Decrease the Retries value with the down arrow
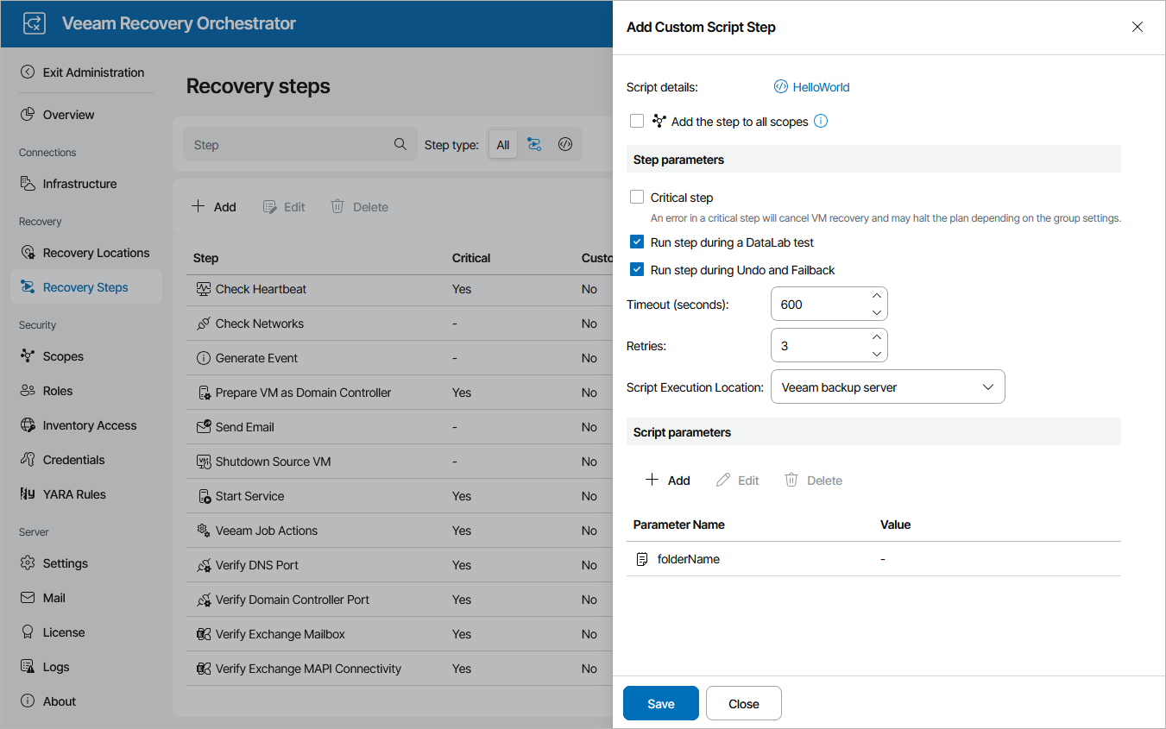The width and height of the screenshot is (1166, 729). pyautogui.click(x=877, y=352)
